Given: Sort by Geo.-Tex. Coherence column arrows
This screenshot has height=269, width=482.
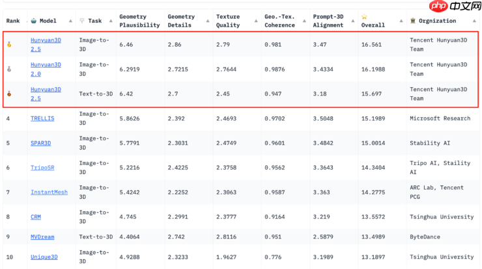Looking at the screenshot, I should tap(304, 21).
